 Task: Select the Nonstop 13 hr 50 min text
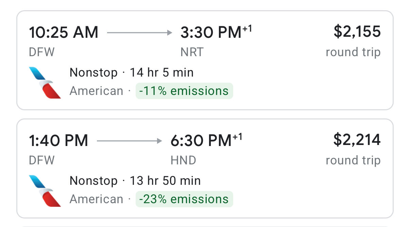pyautogui.click(x=135, y=181)
